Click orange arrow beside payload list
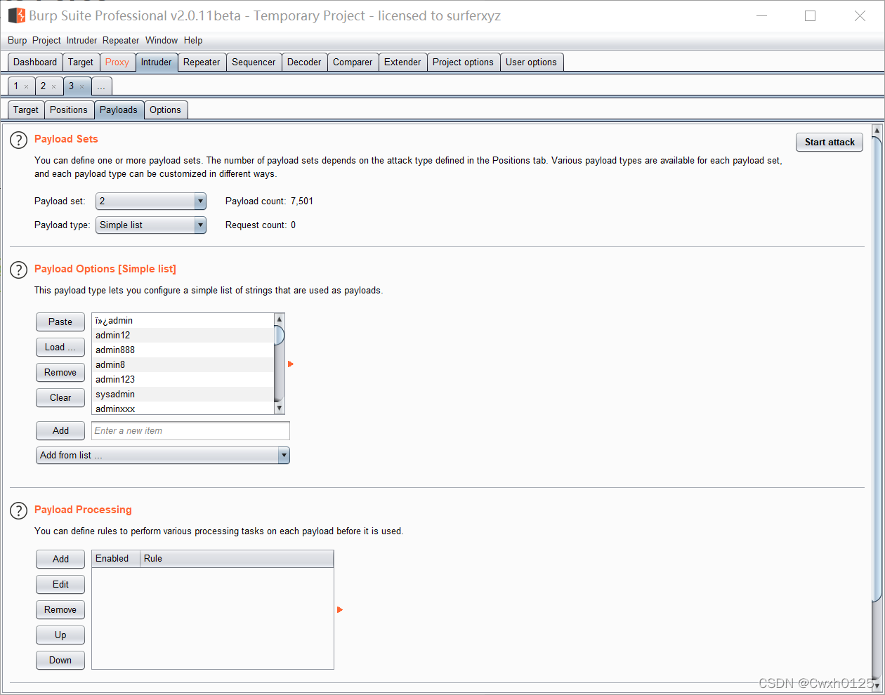This screenshot has width=885, height=695. (x=291, y=364)
